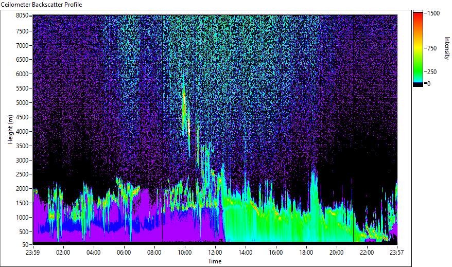Click the 3000 height axis tick label

pyautogui.click(x=22, y=161)
